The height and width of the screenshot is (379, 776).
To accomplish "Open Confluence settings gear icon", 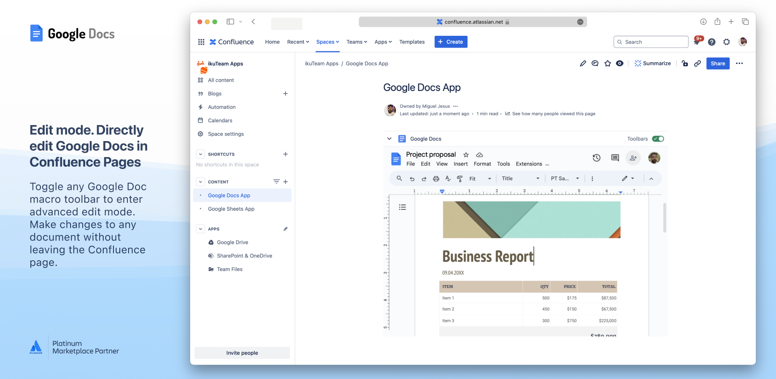I will (x=727, y=42).
